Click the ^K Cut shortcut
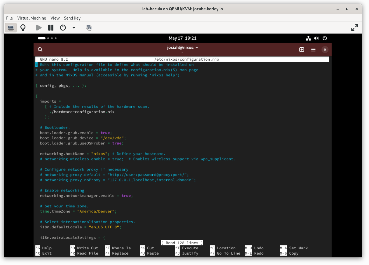This screenshot has height=265, width=369. pos(147,248)
